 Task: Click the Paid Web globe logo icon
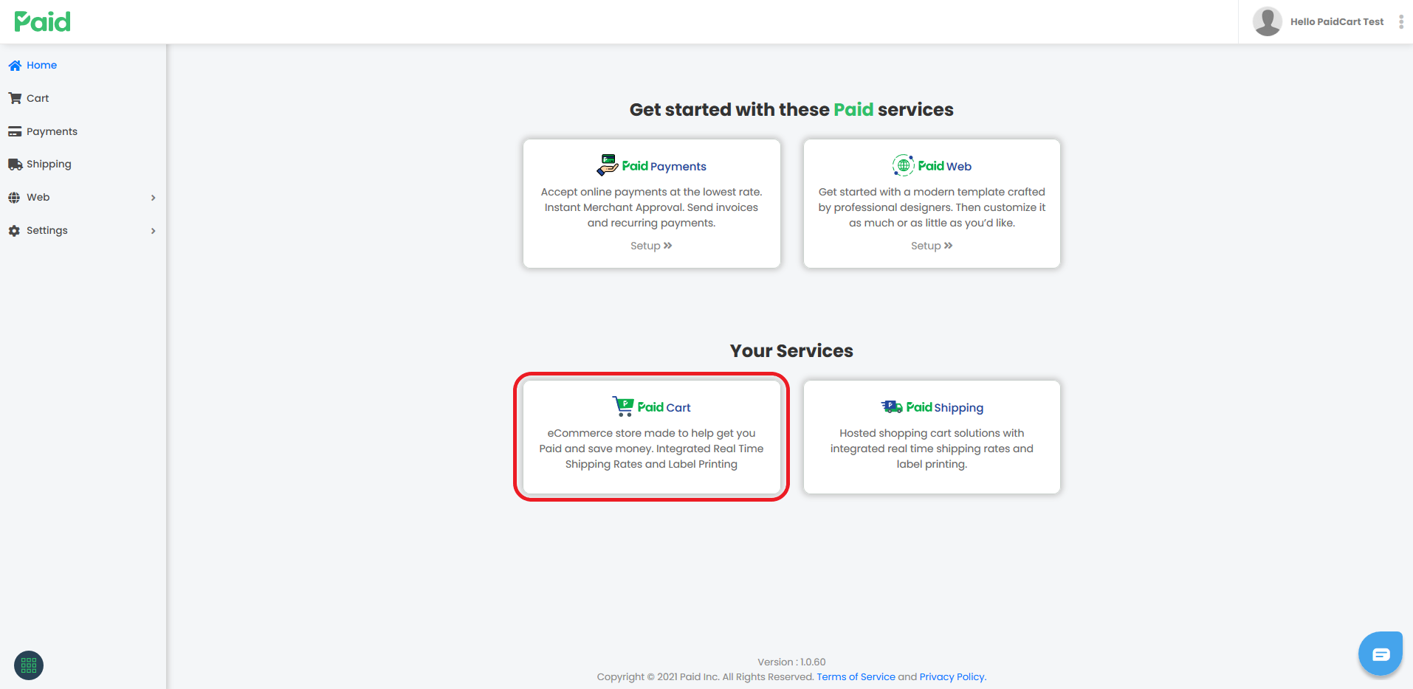click(902, 165)
